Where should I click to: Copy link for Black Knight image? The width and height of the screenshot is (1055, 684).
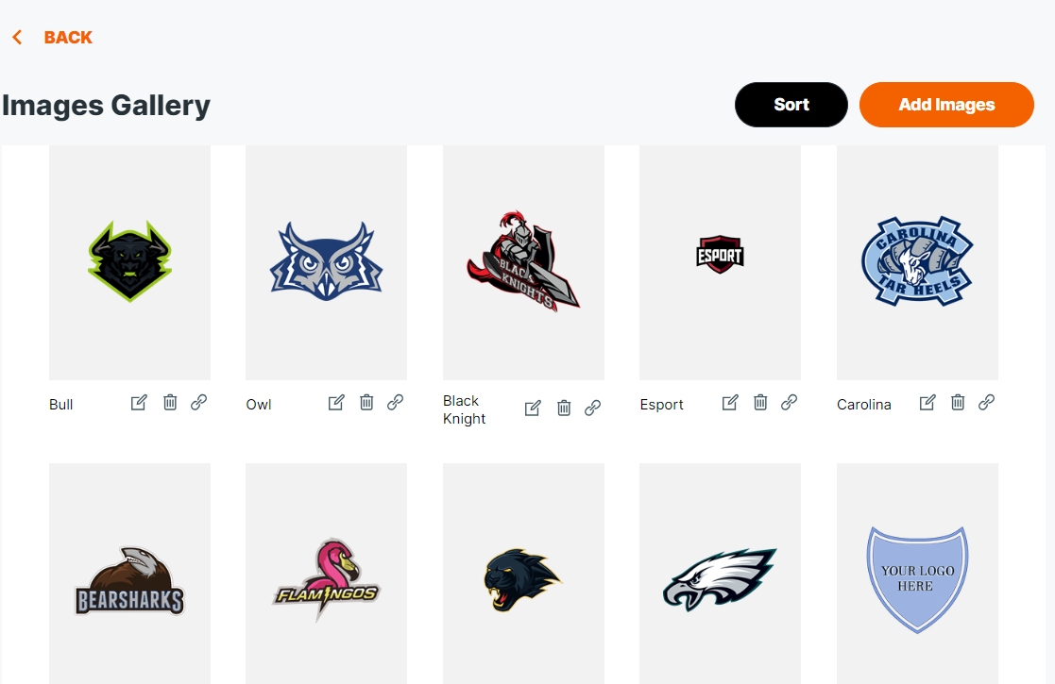tap(593, 408)
